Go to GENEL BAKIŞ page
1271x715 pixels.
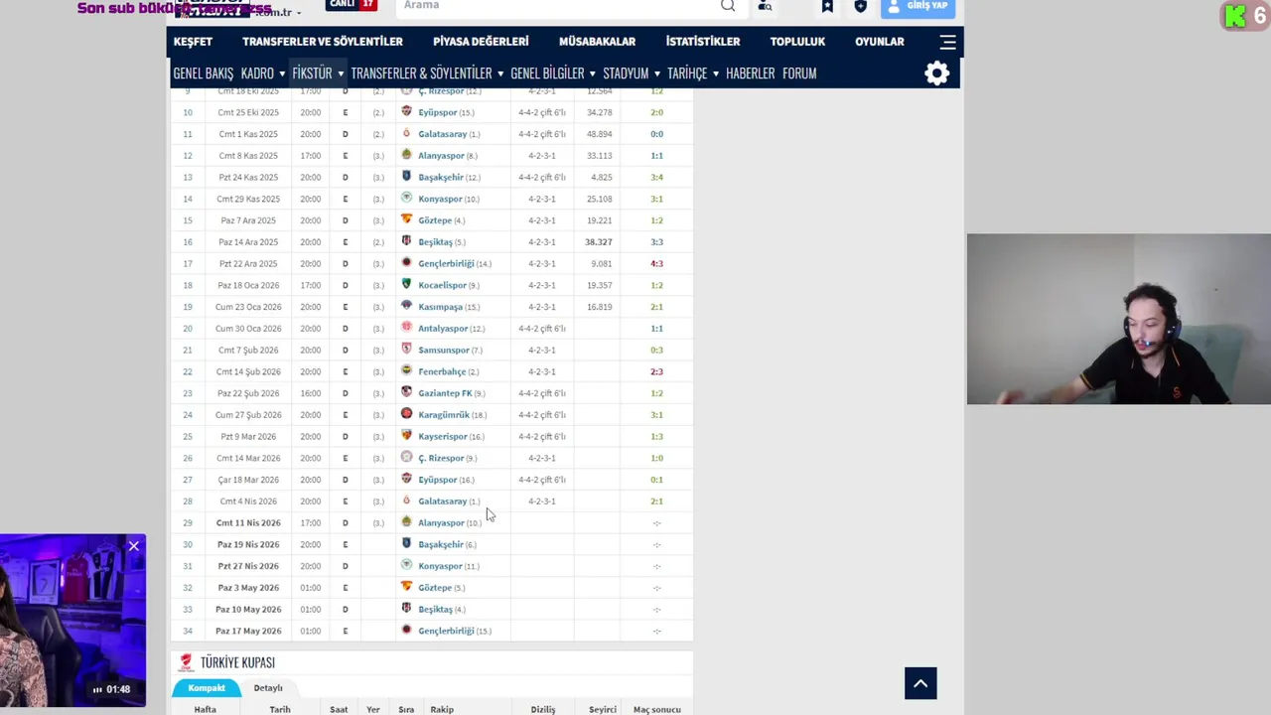(x=204, y=73)
